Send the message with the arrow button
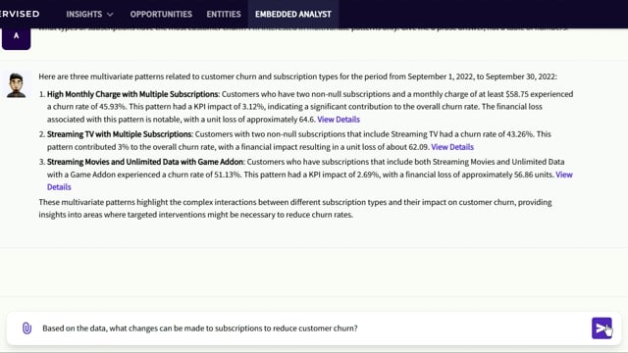 click(x=602, y=328)
